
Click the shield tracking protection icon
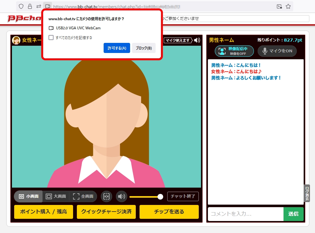pos(21,6)
